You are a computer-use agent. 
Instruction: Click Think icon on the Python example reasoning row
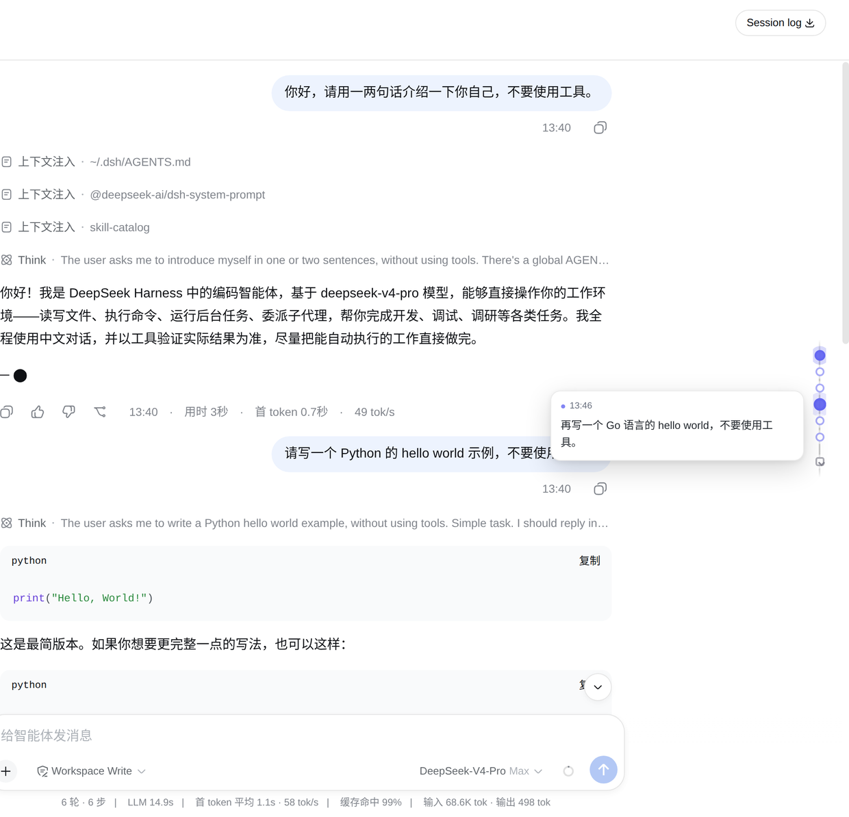(x=7, y=523)
